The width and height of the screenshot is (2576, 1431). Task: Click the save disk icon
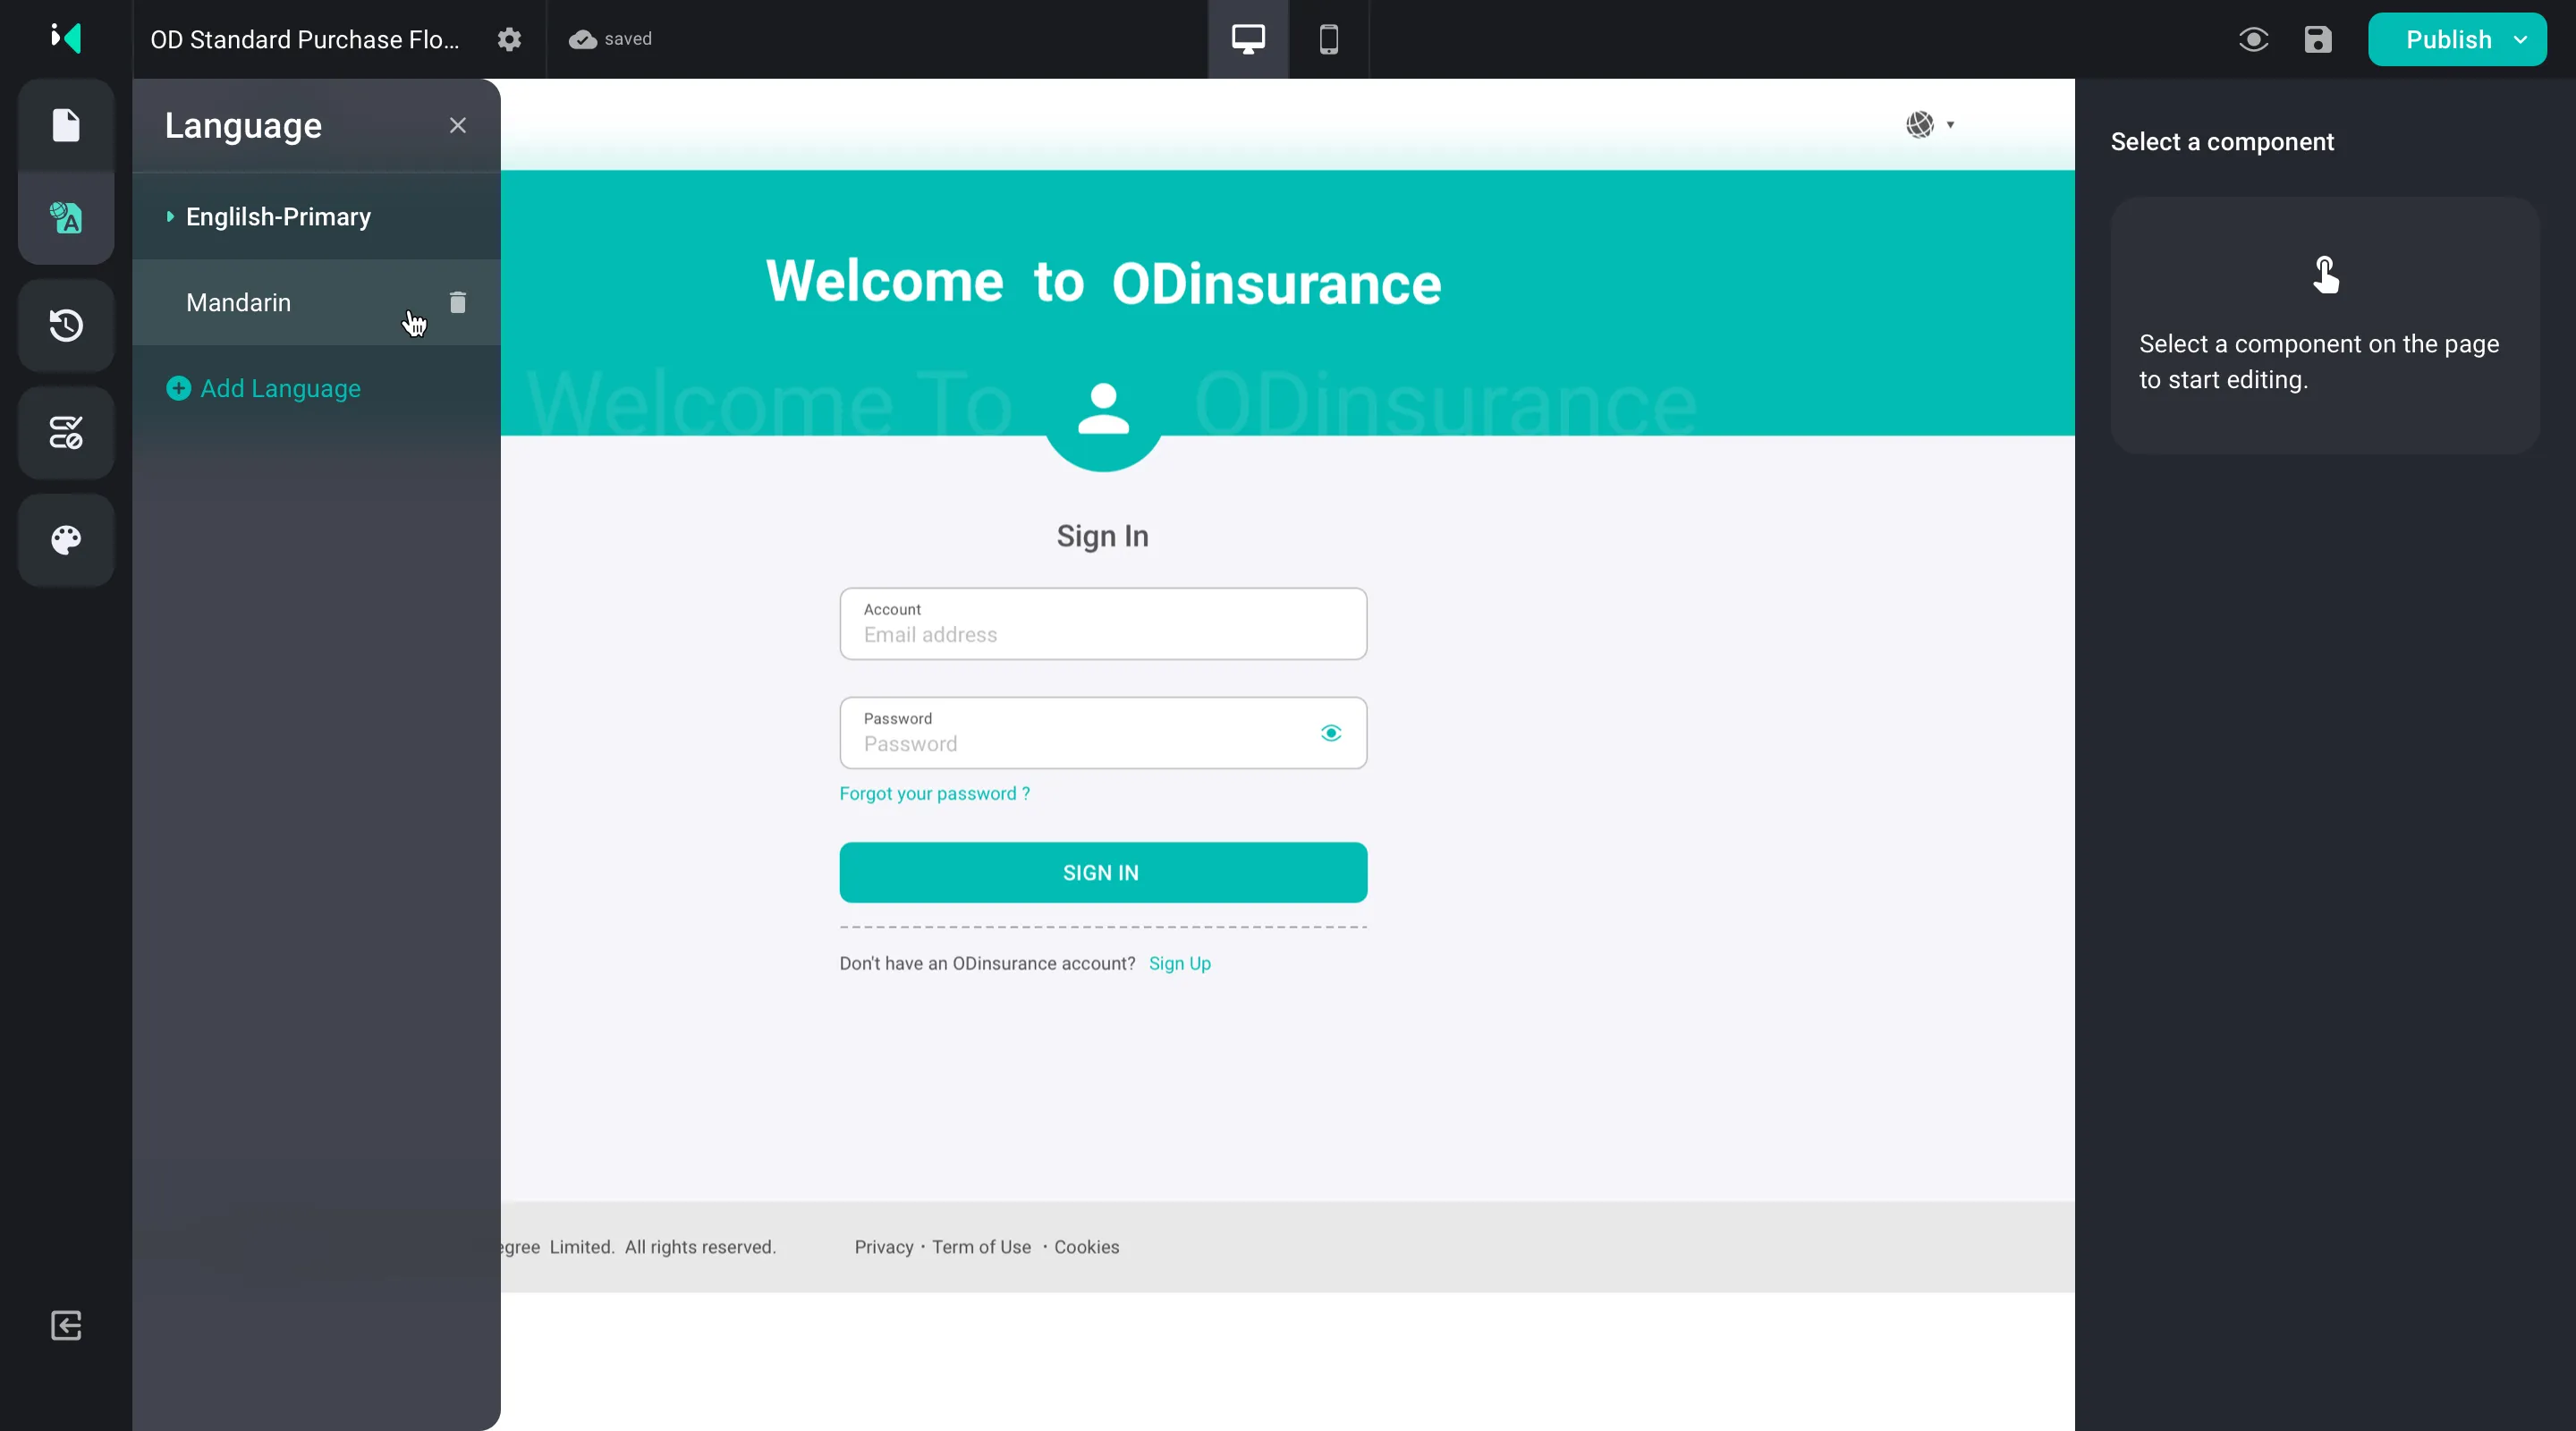coord(2318,39)
